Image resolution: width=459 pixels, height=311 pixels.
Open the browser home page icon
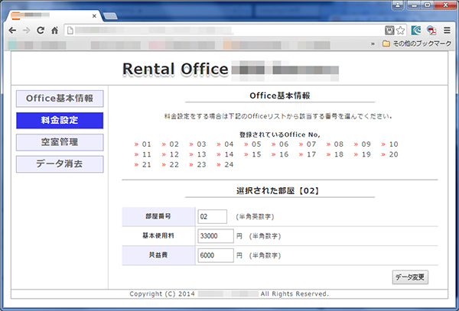(x=54, y=30)
